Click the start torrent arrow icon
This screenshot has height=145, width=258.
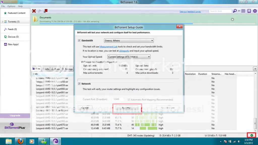[40, 11]
